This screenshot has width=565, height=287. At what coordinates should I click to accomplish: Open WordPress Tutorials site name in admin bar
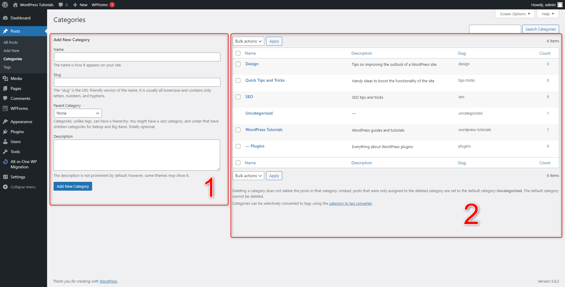37,5
